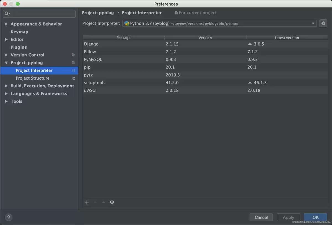This screenshot has height=225, width=332.
Task: Select the pytz package row
Action: (x=205, y=75)
